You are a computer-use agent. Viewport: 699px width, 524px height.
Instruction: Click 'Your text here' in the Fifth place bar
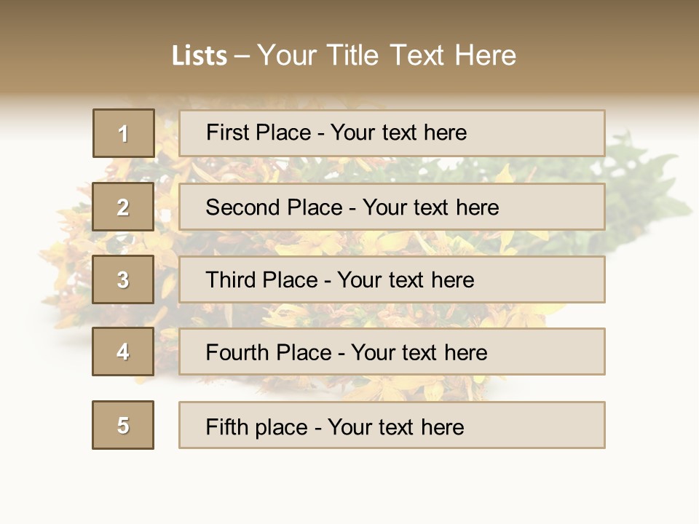pos(396,427)
